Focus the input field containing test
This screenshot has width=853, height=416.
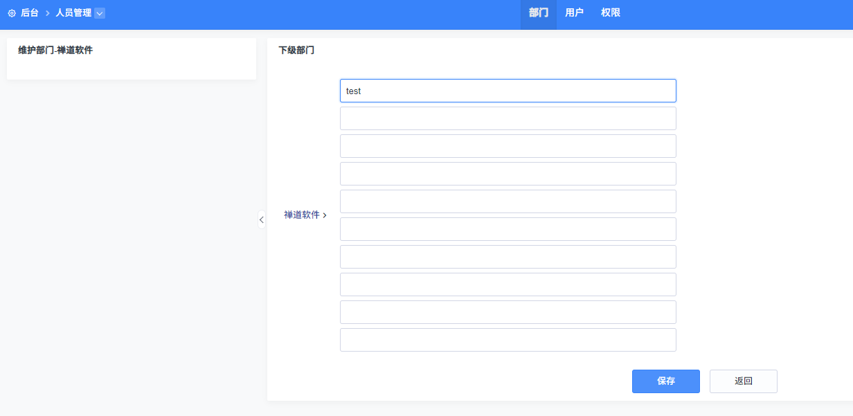click(x=508, y=91)
